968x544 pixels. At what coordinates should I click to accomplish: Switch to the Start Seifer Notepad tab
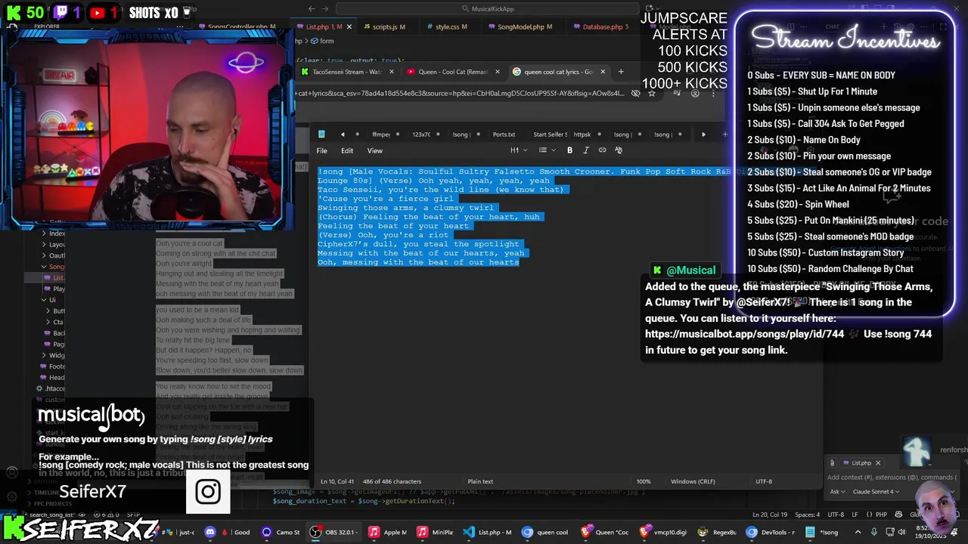(x=550, y=134)
